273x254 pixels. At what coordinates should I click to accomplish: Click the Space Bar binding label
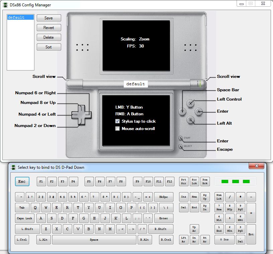228,90
